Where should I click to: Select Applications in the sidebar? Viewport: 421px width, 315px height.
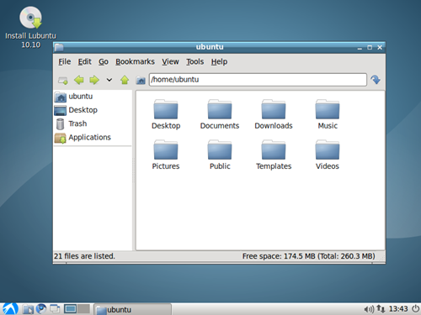coord(93,138)
